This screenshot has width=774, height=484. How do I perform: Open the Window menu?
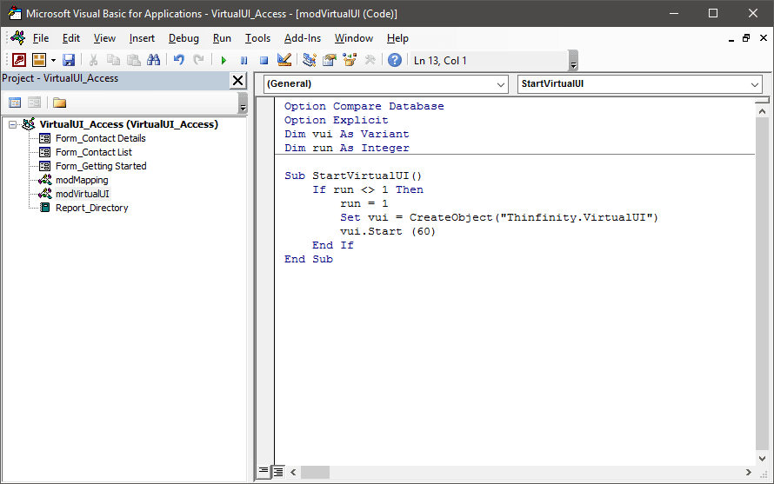354,38
